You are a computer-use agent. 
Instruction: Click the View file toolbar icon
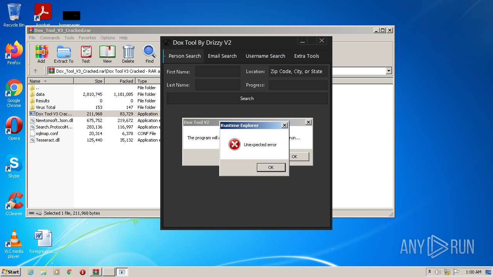coord(107,54)
